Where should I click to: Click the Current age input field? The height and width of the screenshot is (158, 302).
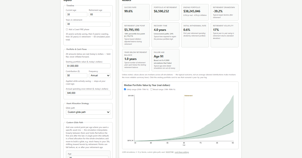click(77, 15)
